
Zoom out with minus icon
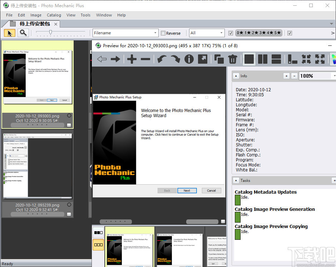click(145, 59)
